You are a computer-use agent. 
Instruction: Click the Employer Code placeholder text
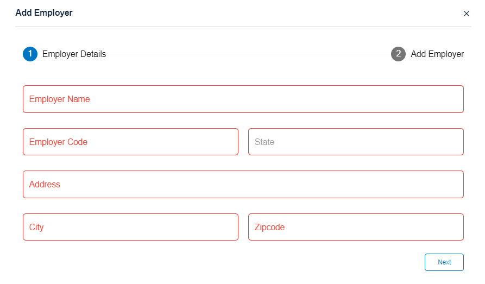pos(58,142)
